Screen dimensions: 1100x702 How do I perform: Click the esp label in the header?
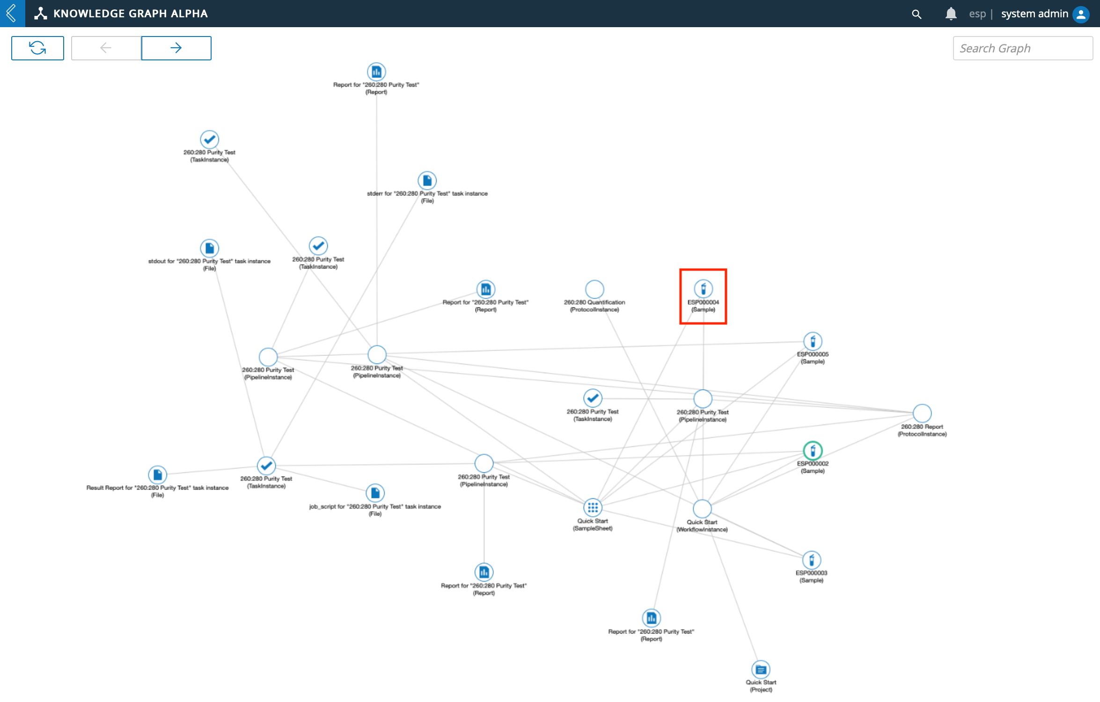click(x=977, y=14)
